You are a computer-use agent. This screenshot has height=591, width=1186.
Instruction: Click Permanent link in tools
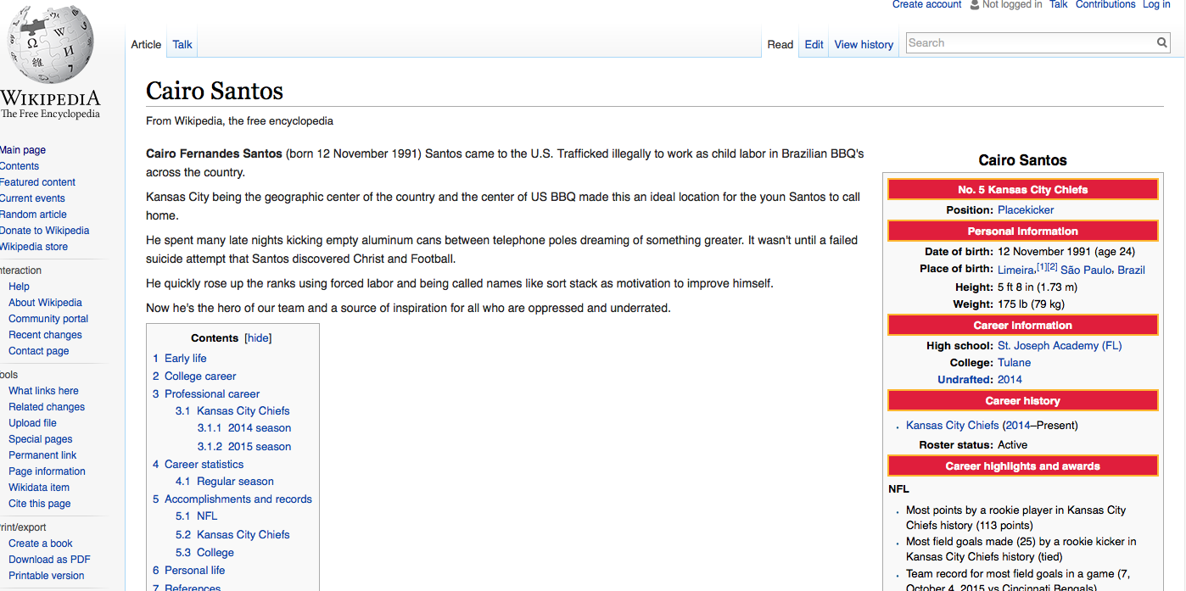tap(42, 455)
